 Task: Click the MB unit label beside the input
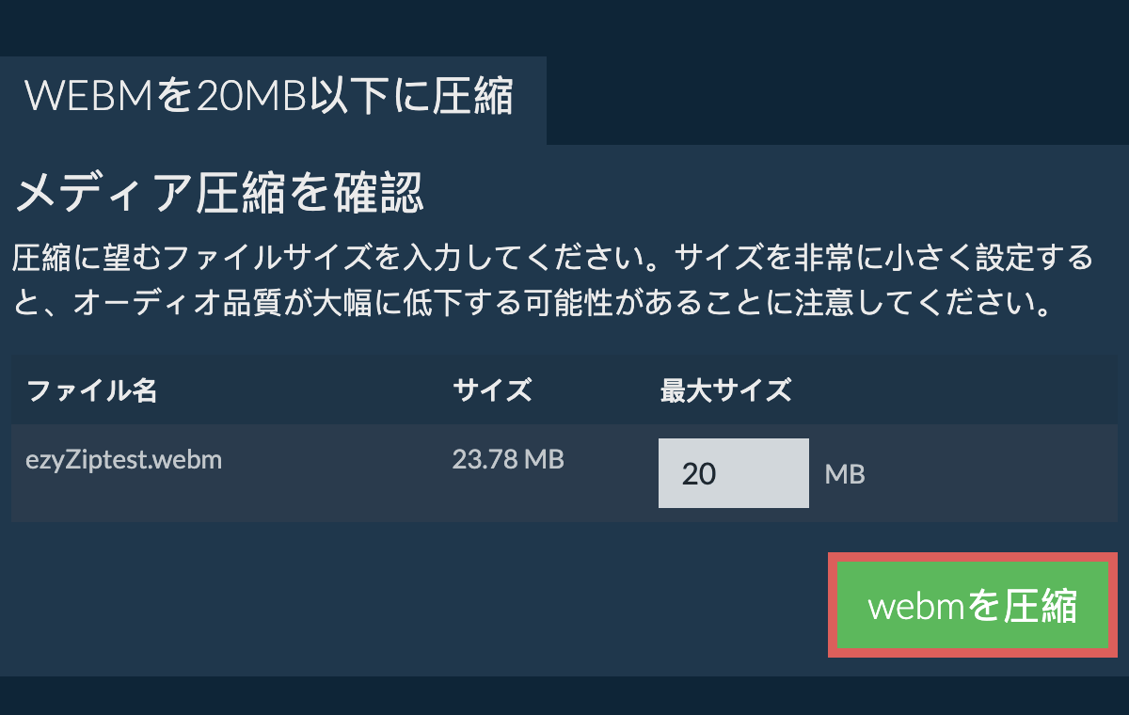pyautogui.click(x=845, y=474)
